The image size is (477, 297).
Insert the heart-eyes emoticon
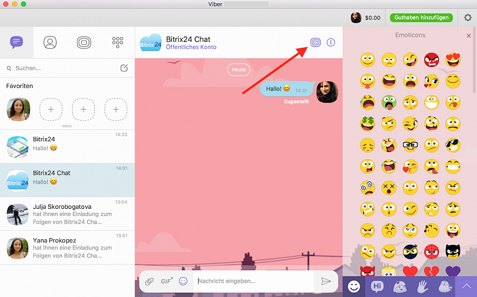[x=453, y=60]
